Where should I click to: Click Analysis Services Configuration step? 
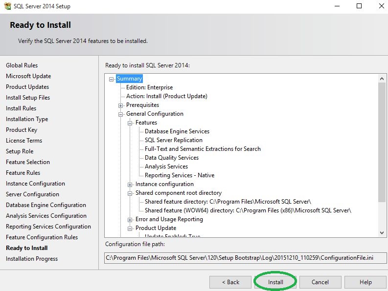pyautogui.click(x=46, y=216)
